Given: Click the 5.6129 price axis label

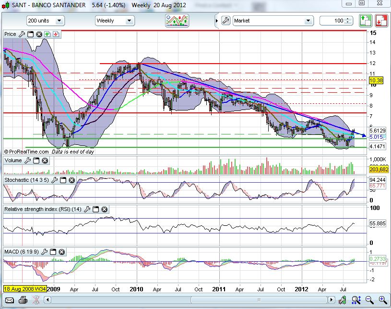Looking at the screenshot, I should [377, 131].
